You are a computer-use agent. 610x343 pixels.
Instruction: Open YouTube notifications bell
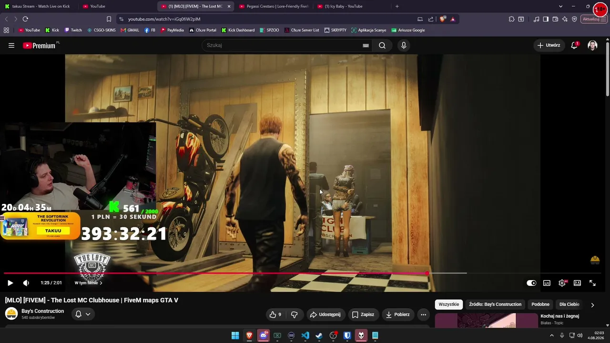[x=574, y=45]
